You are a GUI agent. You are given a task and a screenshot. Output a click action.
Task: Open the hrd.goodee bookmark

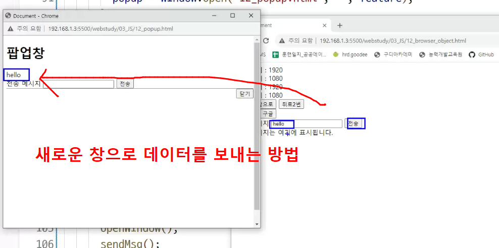click(x=350, y=54)
